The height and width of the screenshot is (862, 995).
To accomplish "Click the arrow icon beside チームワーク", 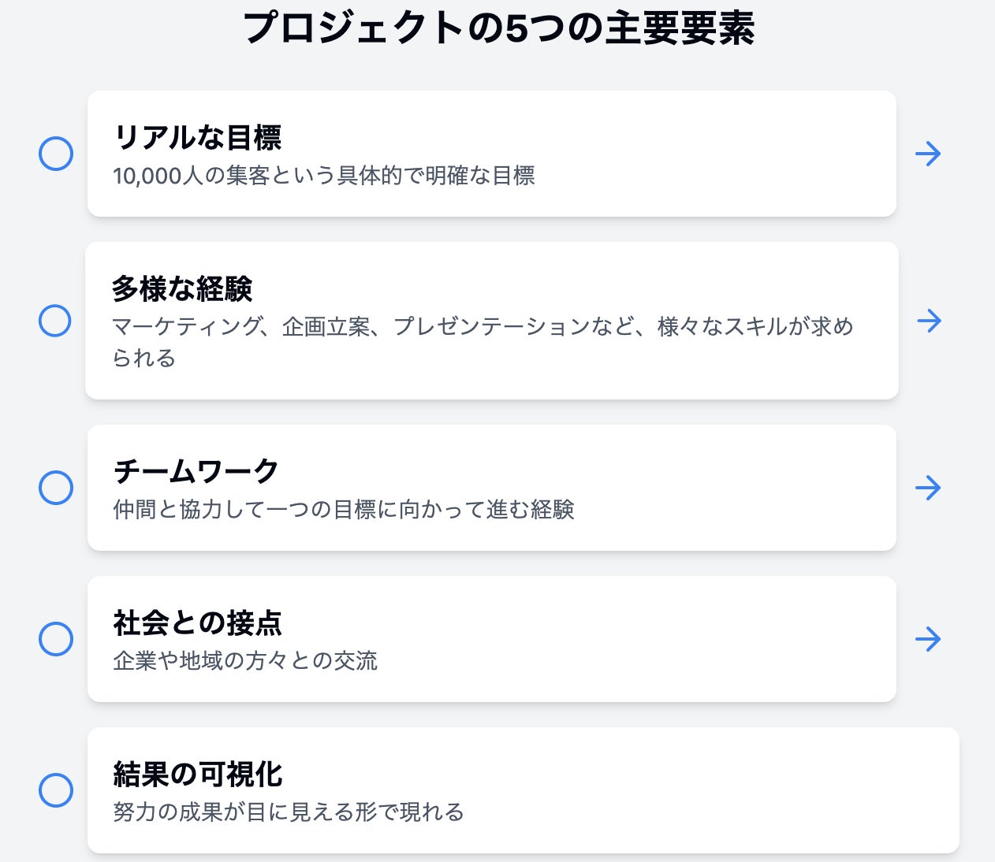I will coord(928,488).
